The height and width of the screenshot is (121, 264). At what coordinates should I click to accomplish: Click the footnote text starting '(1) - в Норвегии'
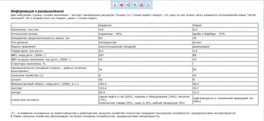tap(123, 113)
